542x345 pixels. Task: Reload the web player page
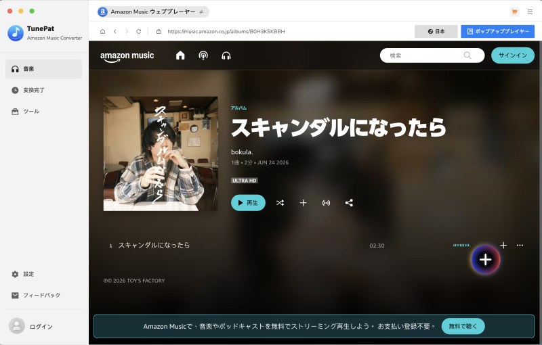point(139,31)
